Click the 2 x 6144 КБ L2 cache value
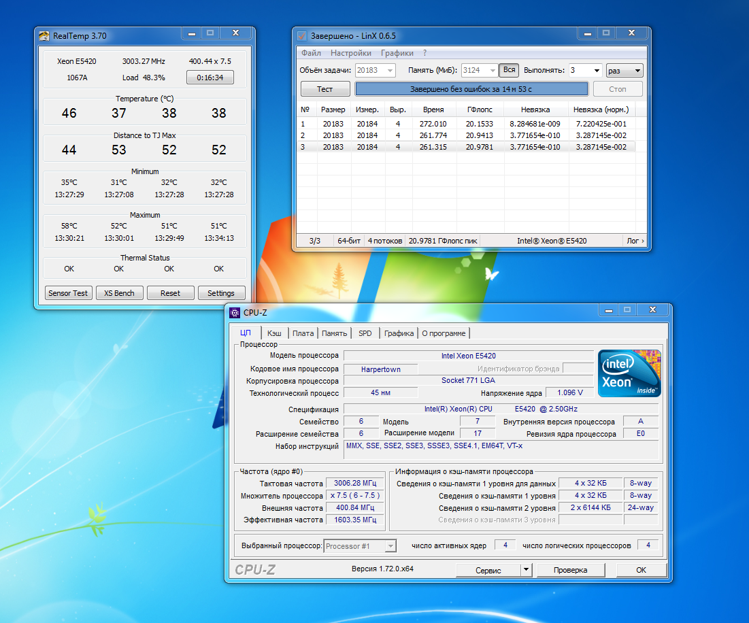Screen dimensions: 749x623 tap(590, 507)
